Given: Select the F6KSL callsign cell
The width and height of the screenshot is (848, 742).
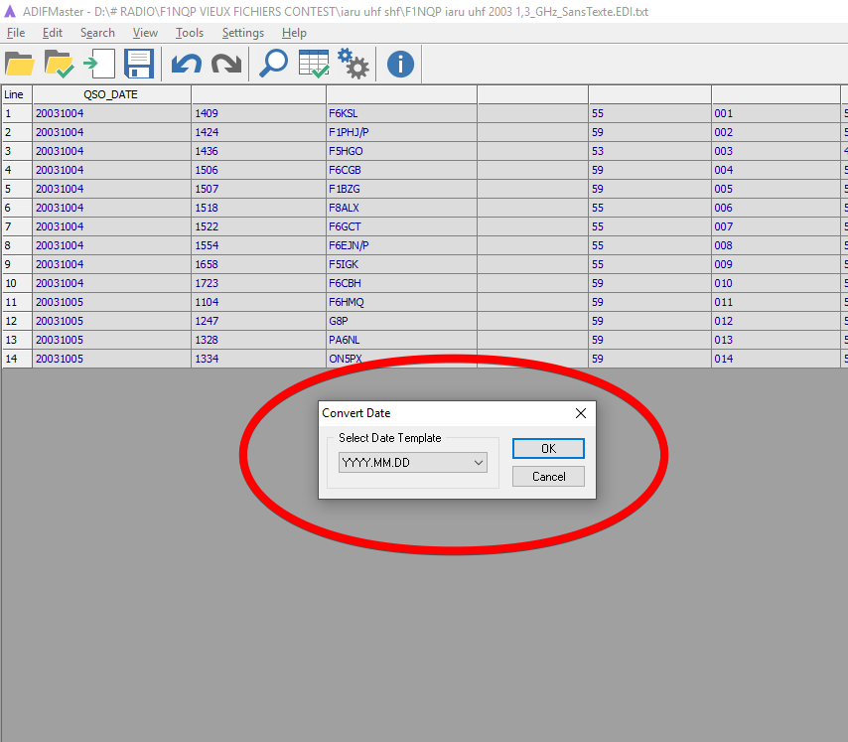Looking at the screenshot, I should 344,113.
